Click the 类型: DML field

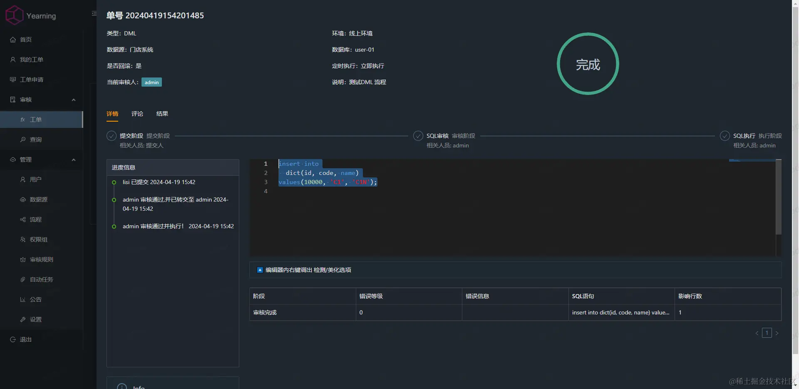pyautogui.click(x=122, y=33)
